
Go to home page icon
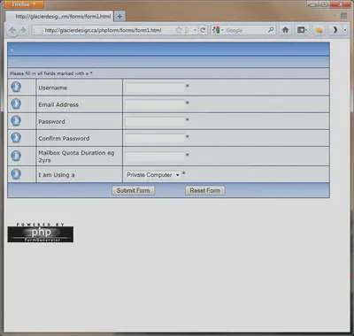[x=285, y=30]
